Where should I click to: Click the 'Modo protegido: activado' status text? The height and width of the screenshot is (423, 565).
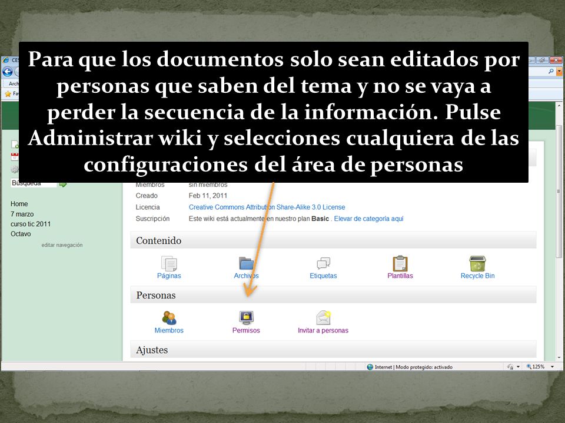tap(424, 367)
